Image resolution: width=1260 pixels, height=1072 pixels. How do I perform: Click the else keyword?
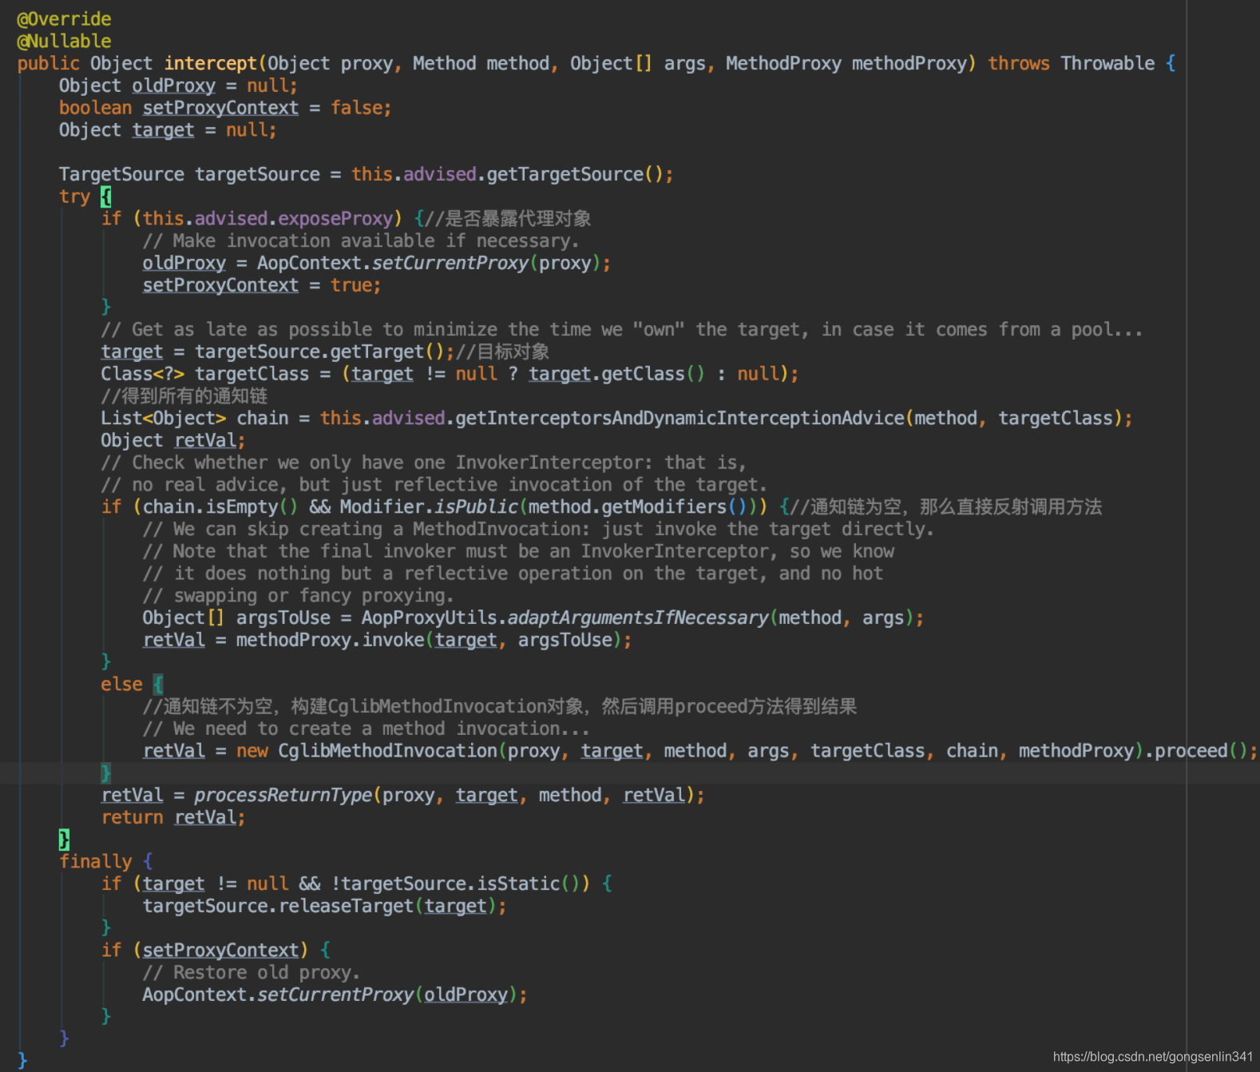coord(121,685)
